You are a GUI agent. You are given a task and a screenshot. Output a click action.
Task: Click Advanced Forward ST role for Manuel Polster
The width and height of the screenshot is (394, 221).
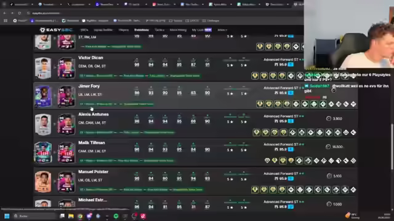point(281,173)
